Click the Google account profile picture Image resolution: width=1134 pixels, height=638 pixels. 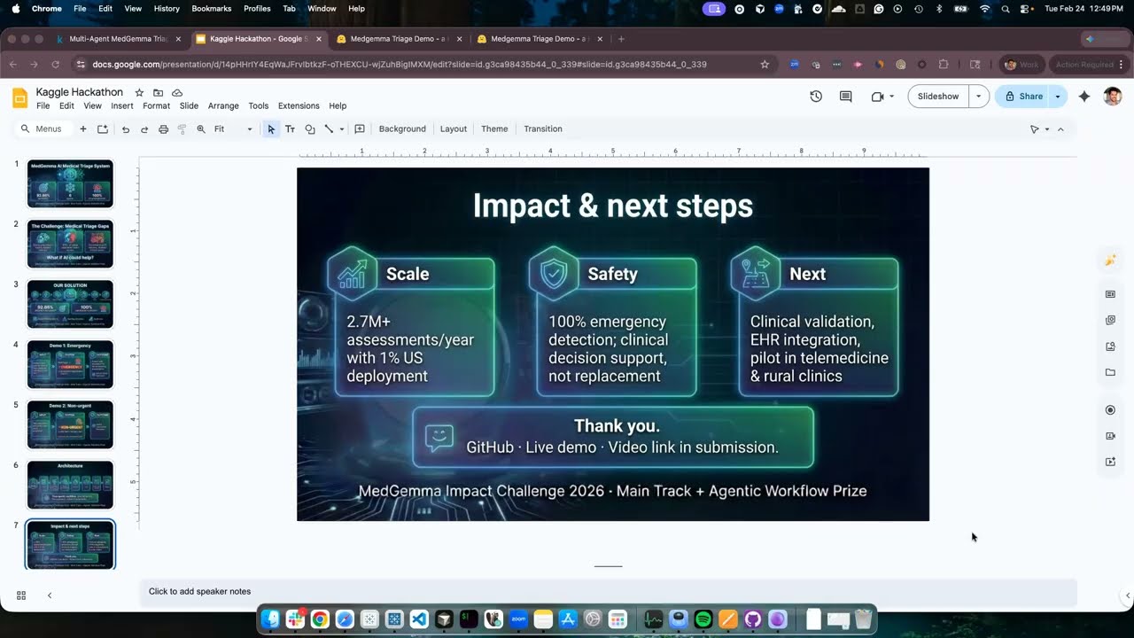(1113, 96)
